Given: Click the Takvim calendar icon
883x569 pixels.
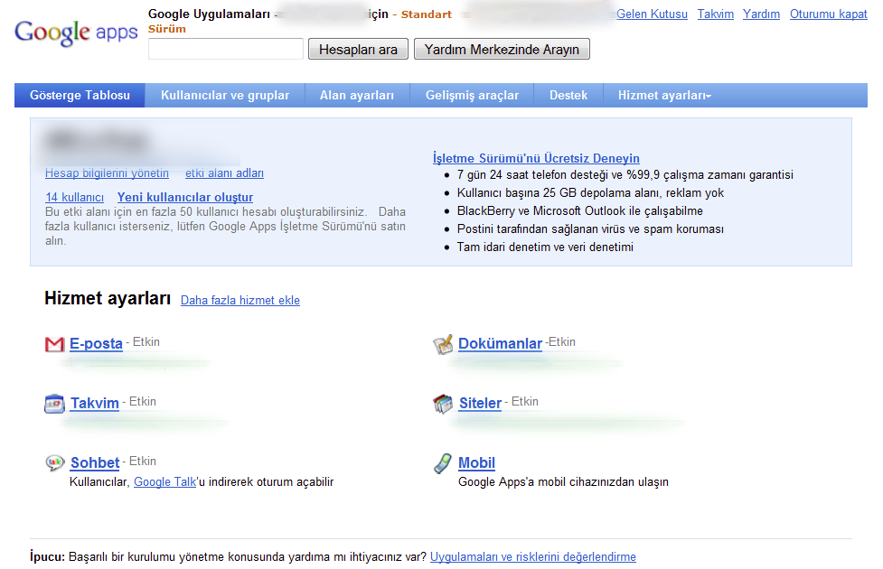Looking at the screenshot, I should pos(54,404).
